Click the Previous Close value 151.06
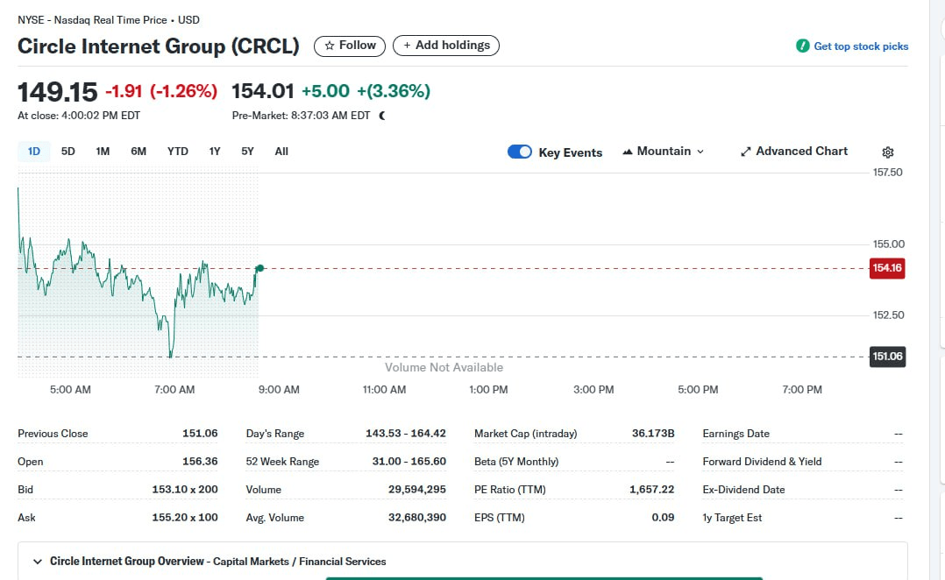The image size is (945, 580). click(x=200, y=434)
